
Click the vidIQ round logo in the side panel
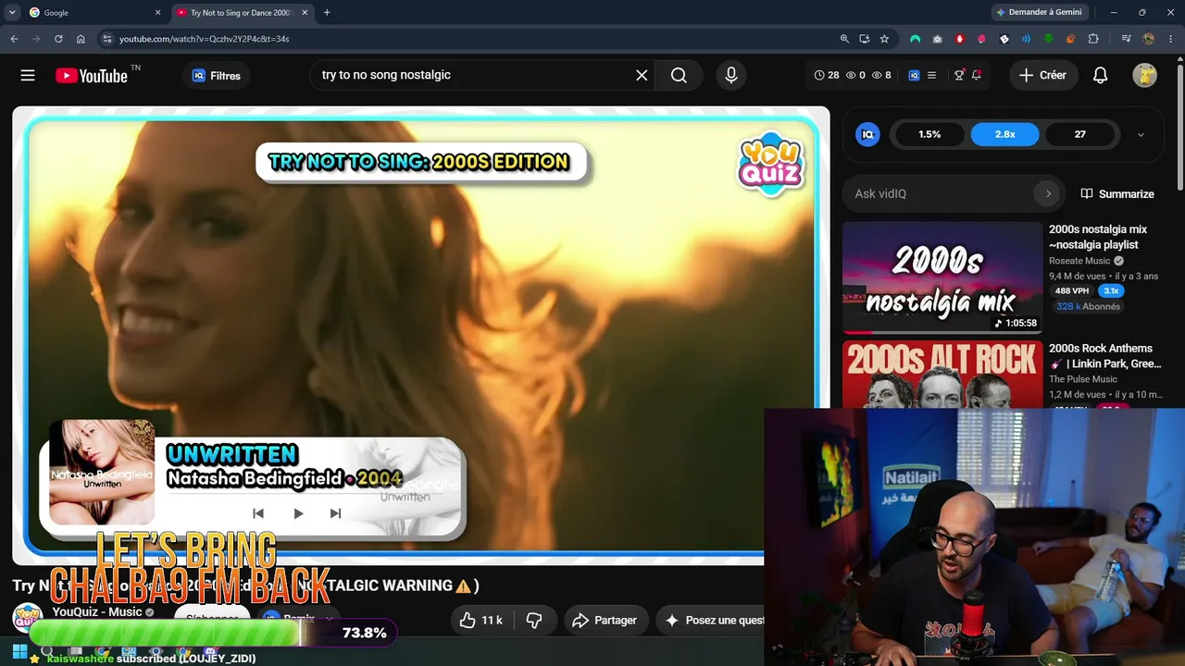pyautogui.click(x=867, y=134)
